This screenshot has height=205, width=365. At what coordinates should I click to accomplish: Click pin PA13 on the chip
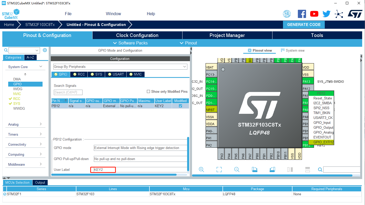pos(308,81)
